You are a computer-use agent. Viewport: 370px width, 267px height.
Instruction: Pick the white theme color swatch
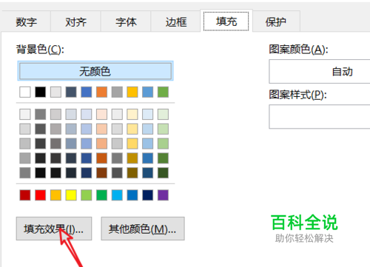tap(25, 92)
